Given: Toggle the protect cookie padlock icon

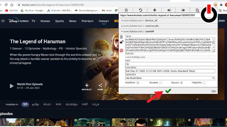Looking at the screenshot, I should 121,42.
